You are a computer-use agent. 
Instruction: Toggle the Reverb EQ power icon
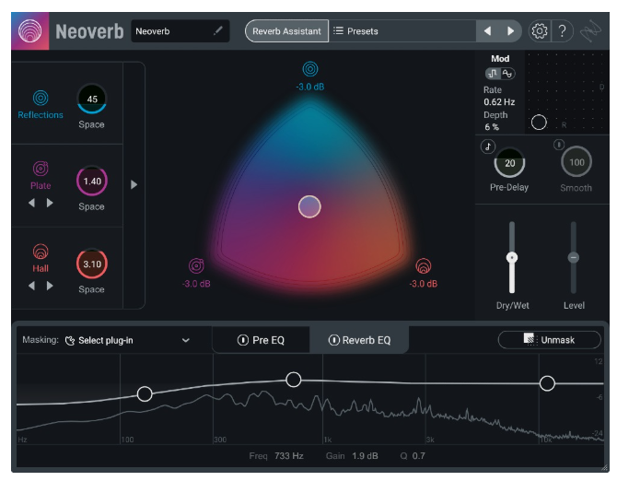(x=333, y=340)
